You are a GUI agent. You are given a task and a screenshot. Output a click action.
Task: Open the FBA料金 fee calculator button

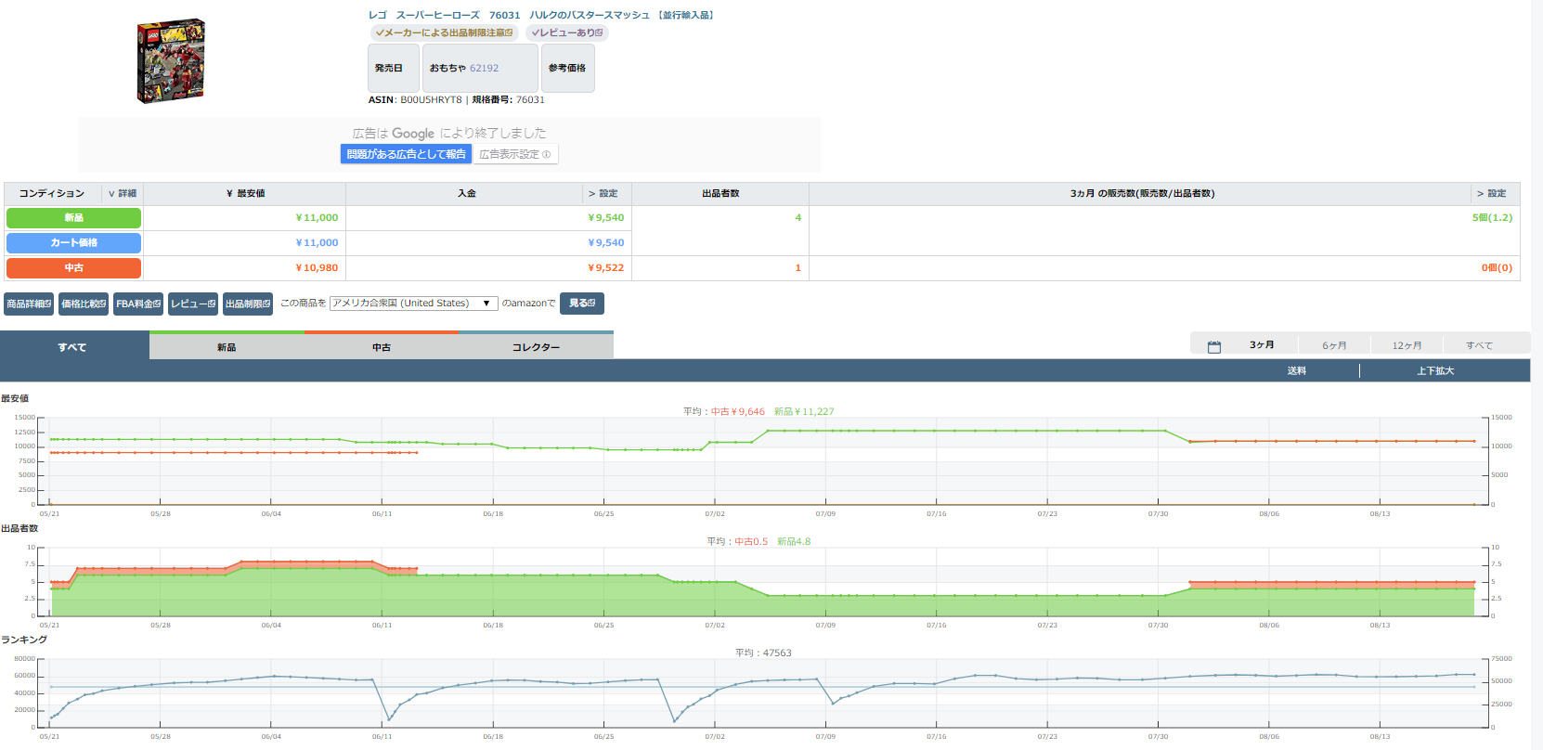(138, 304)
